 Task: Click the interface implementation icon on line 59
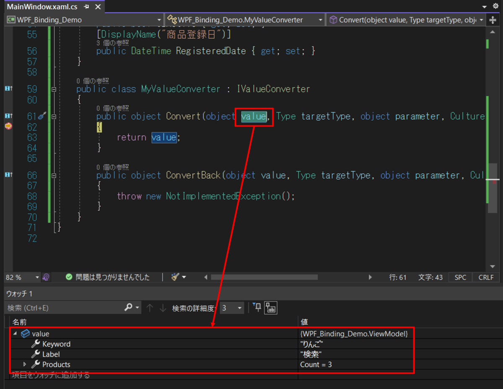tap(8, 88)
